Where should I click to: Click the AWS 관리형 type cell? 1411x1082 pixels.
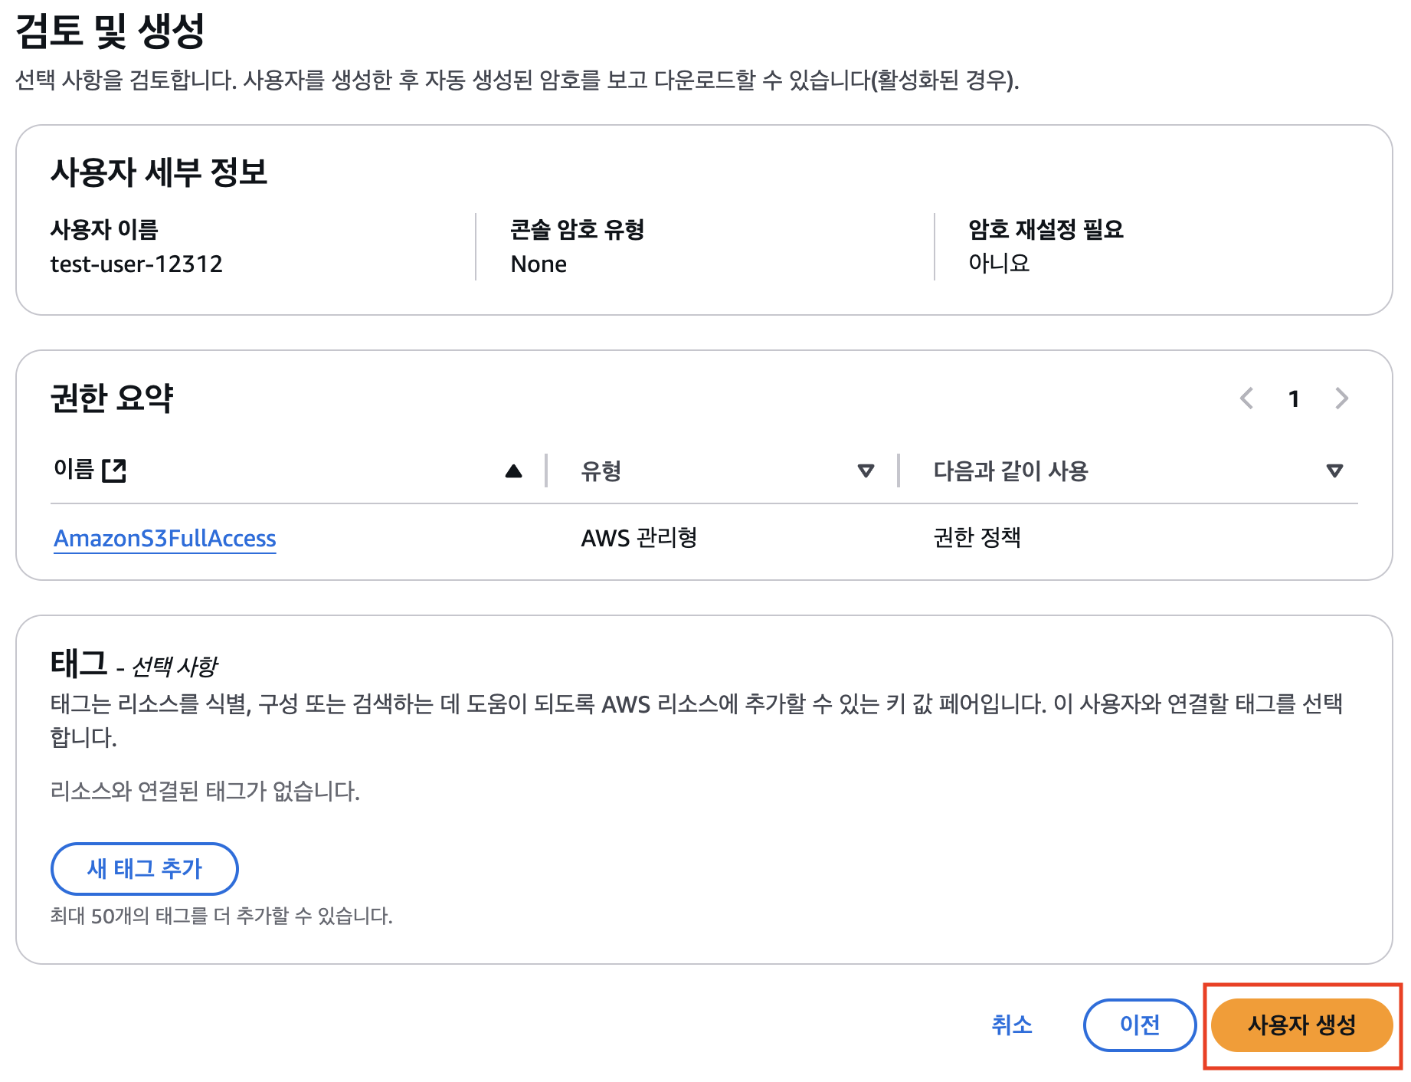coord(639,538)
